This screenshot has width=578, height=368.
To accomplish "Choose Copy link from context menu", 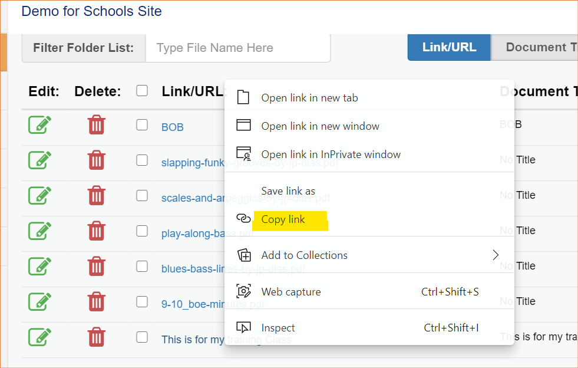I will click(283, 219).
